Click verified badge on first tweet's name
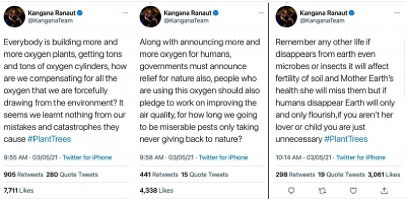This screenshot has width=406, height=199. tap(80, 13)
